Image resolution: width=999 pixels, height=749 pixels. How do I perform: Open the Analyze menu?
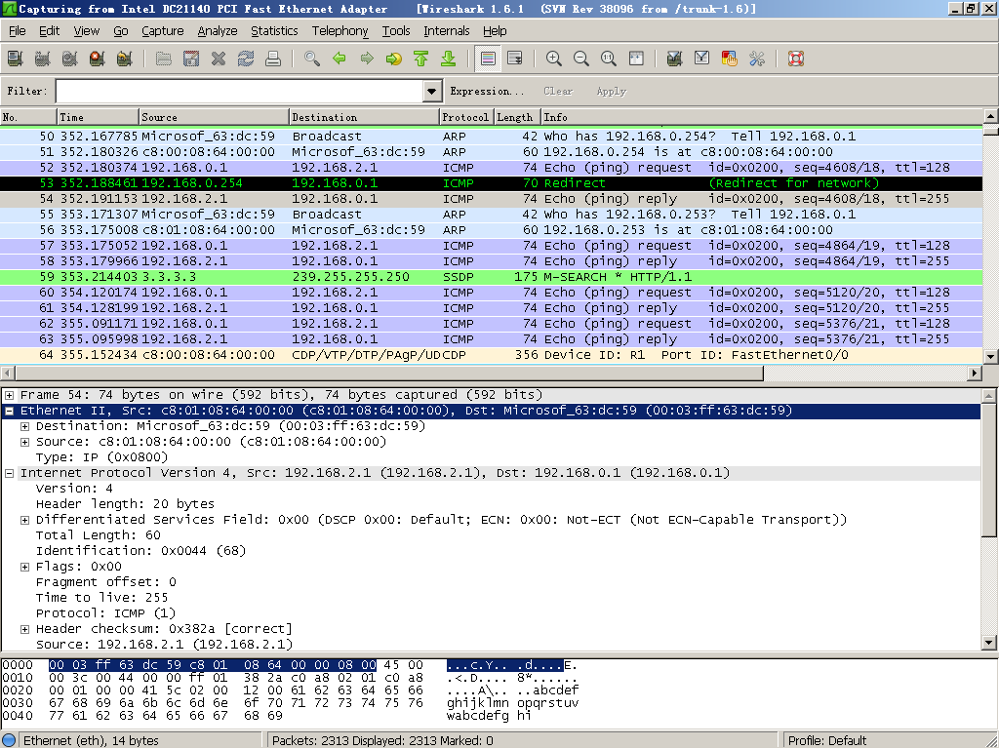pyautogui.click(x=218, y=30)
